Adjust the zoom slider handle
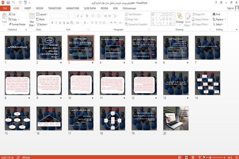239x159 pixels. (x=210, y=157)
